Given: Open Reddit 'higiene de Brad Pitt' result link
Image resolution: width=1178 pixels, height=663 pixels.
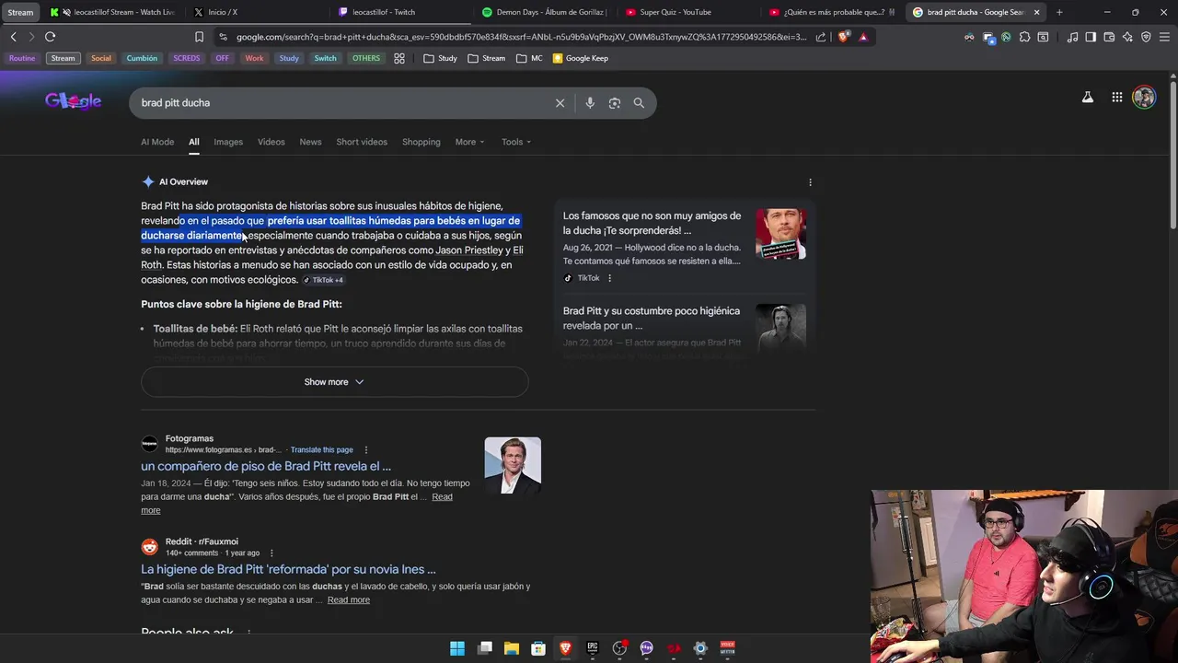Looking at the screenshot, I should coord(288,569).
